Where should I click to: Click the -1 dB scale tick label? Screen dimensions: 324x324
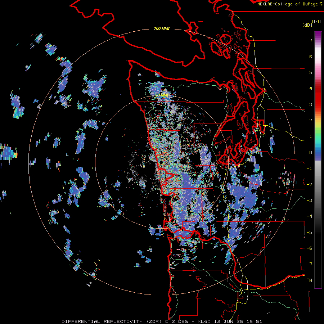(309, 168)
